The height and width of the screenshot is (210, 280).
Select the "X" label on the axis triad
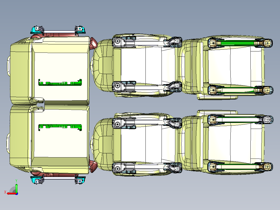pos(5,192)
